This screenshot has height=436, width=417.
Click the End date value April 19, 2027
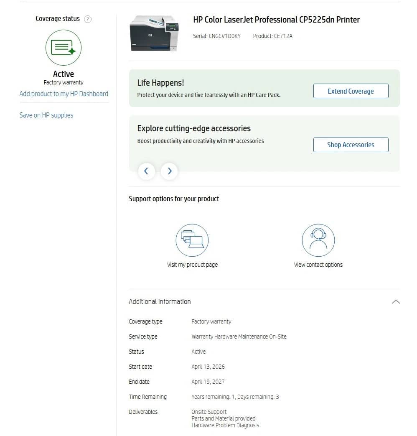tap(208, 382)
